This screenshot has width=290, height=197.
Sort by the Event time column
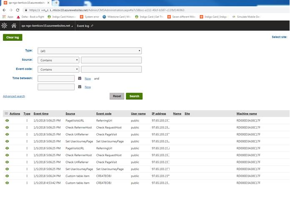tap(41, 113)
